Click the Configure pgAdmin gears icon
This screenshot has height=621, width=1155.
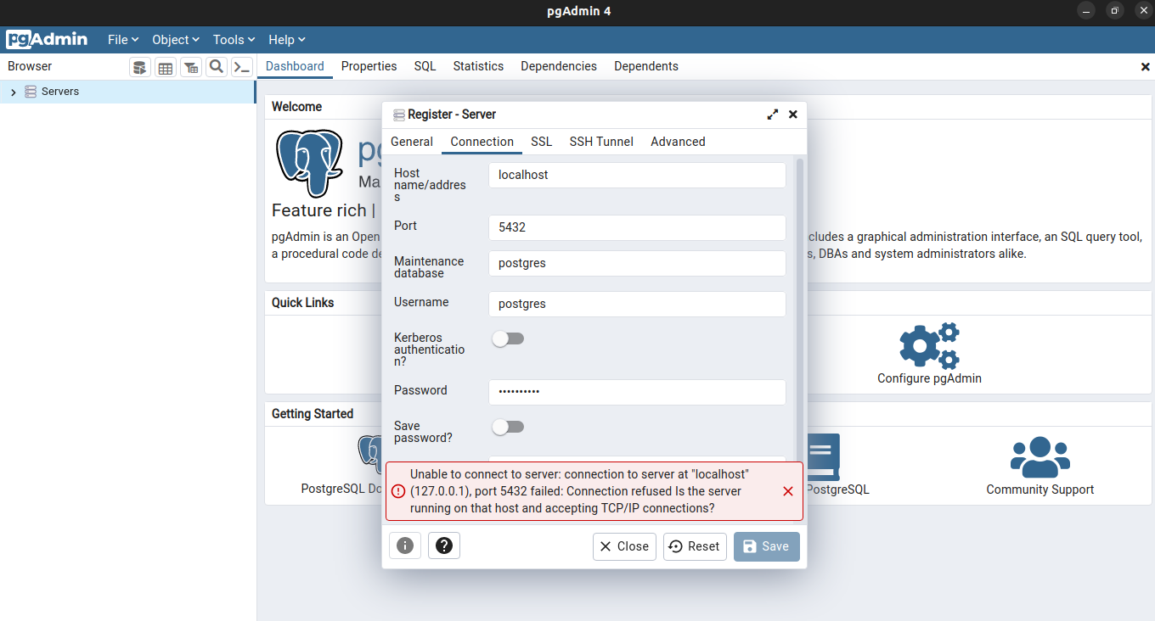pos(929,345)
